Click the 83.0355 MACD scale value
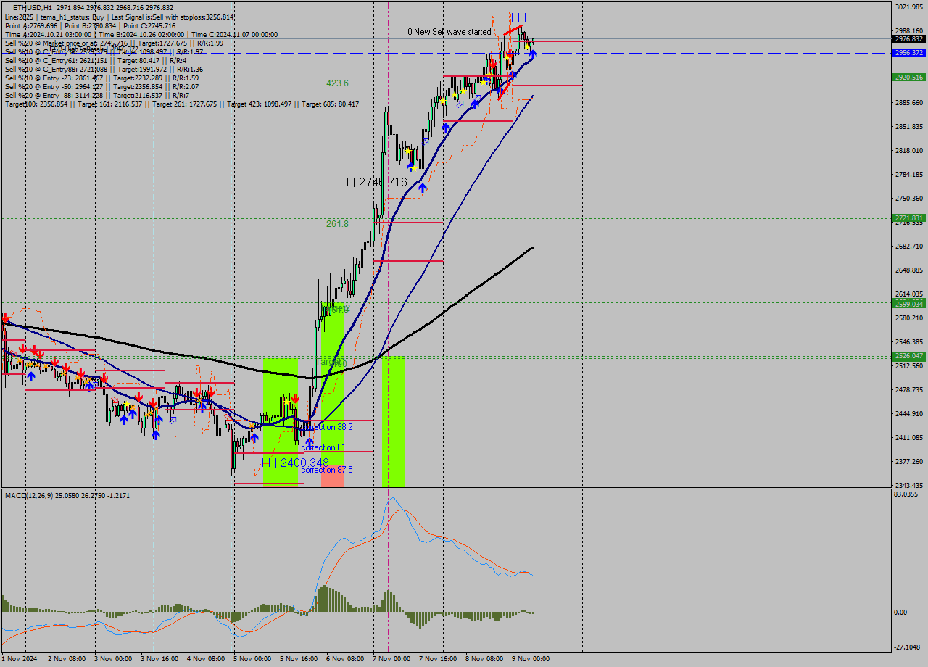Viewport: 928px width, 667px height. click(x=906, y=494)
